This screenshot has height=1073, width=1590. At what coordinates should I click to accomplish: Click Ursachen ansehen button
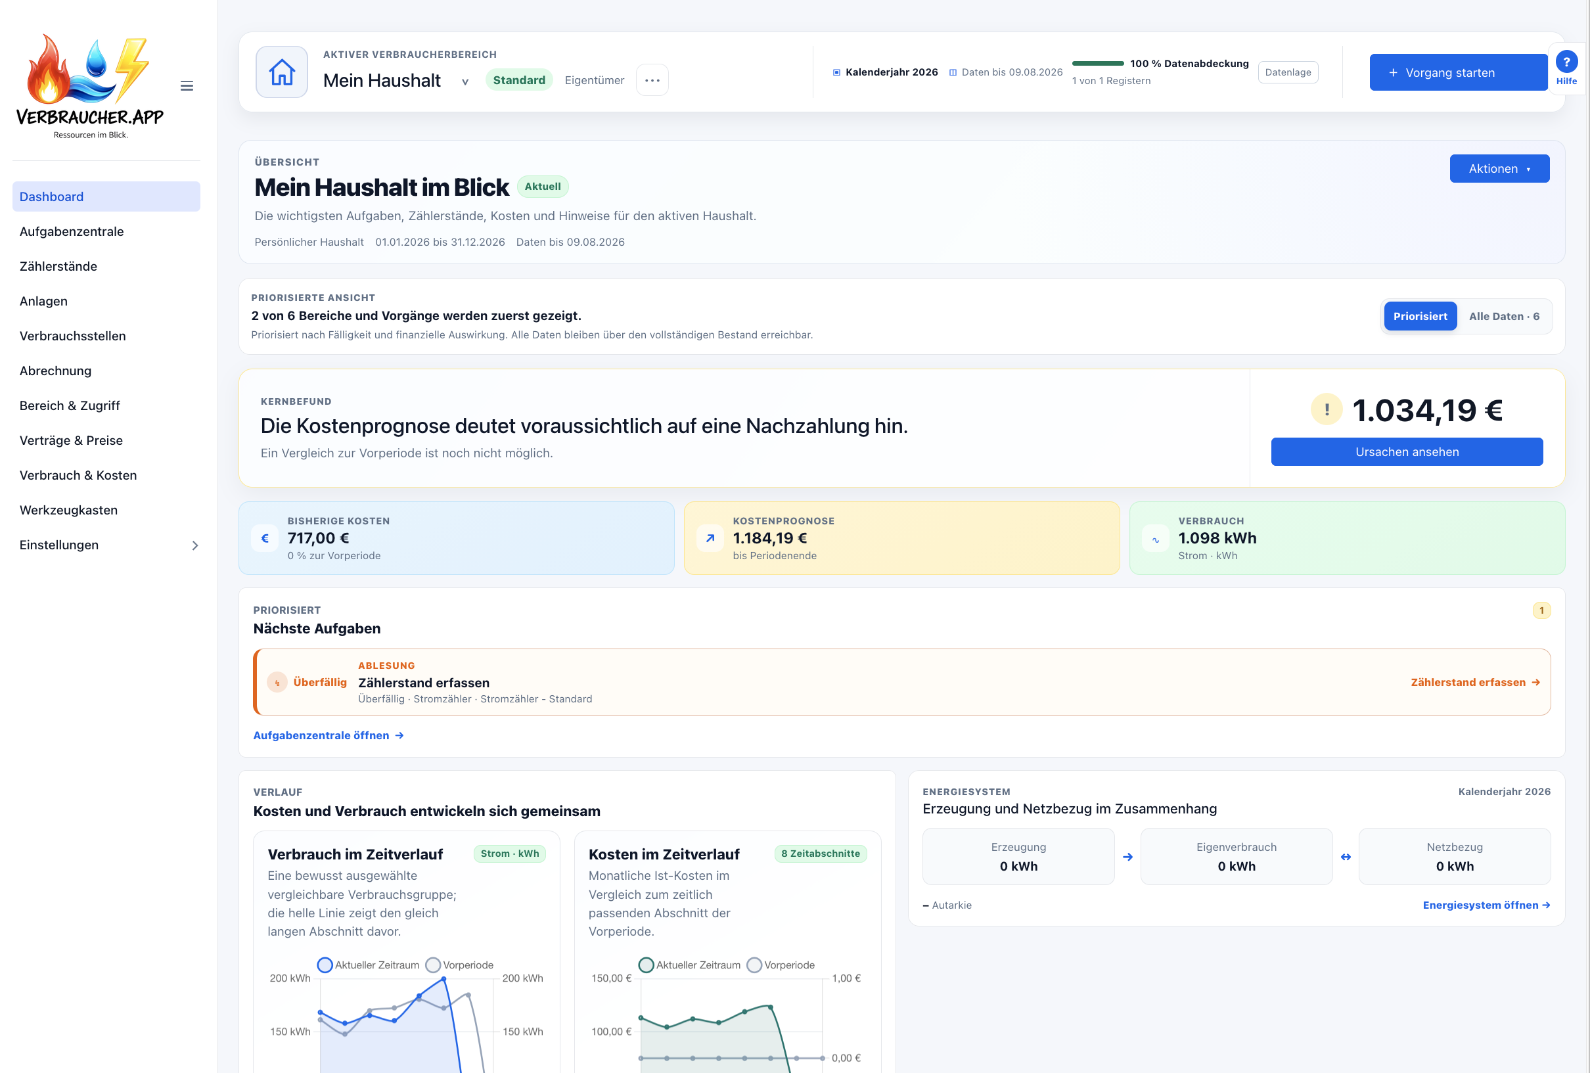coord(1407,451)
